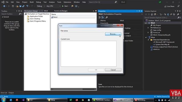Open the Any CPU platform dropdown
This screenshot has width=182, height=102.
(x=53, y=6)
